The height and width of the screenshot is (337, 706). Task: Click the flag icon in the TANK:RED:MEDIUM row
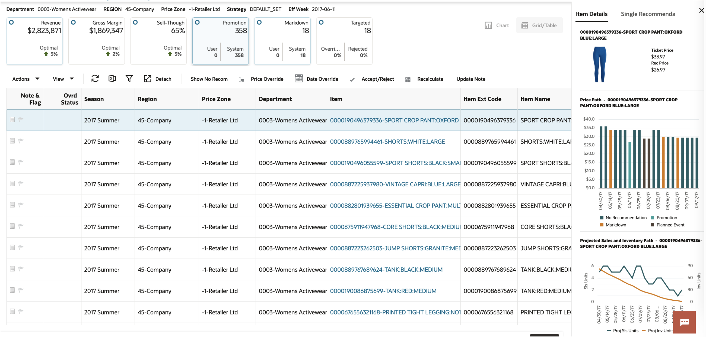point(21,290)
